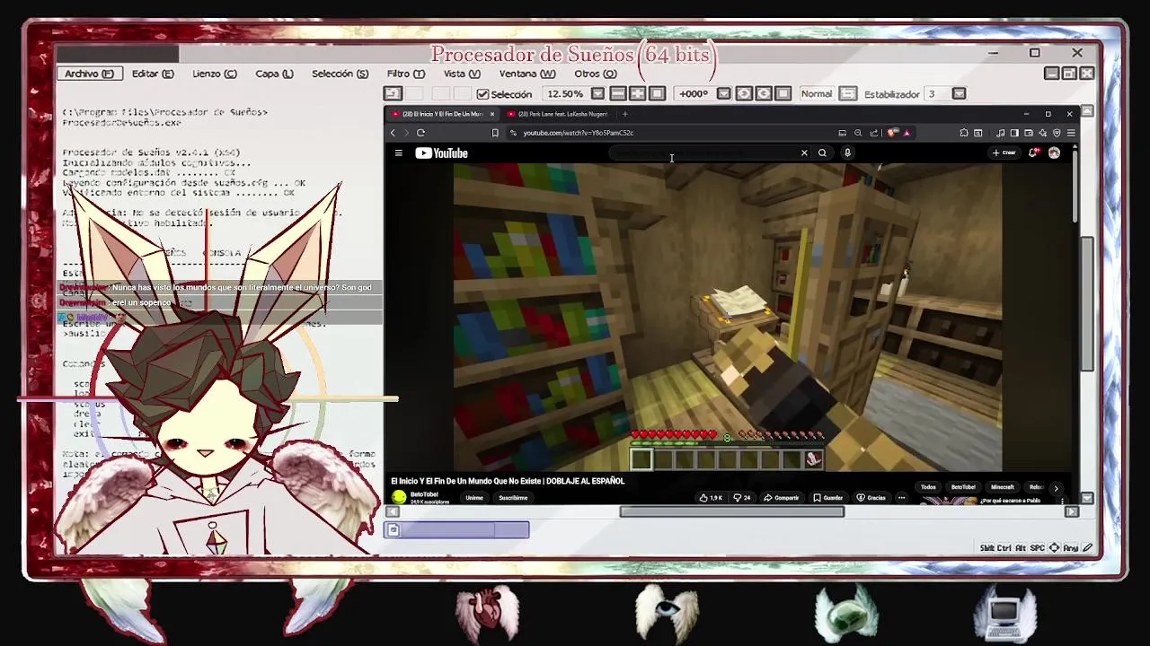The image size is (1150, 646).
Task: Click the browser shield icon
Action: (x=892, y=133)
